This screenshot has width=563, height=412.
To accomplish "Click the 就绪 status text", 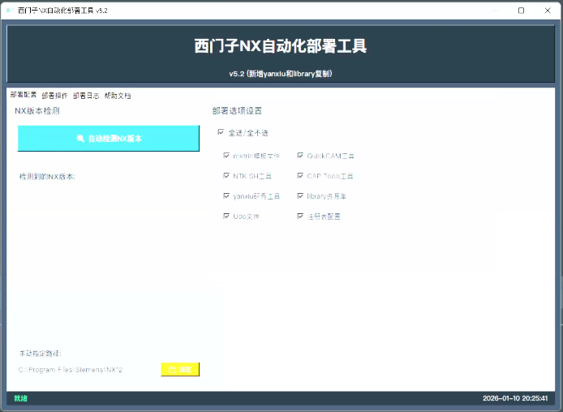I will 21,398.
